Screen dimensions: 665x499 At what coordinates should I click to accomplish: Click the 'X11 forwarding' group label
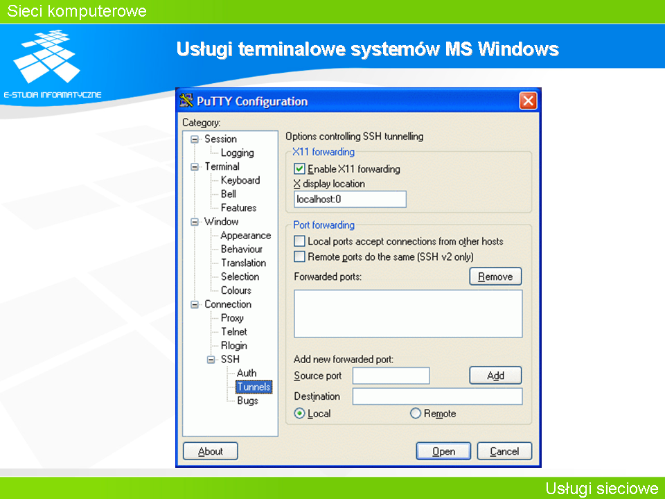(323, 152)
